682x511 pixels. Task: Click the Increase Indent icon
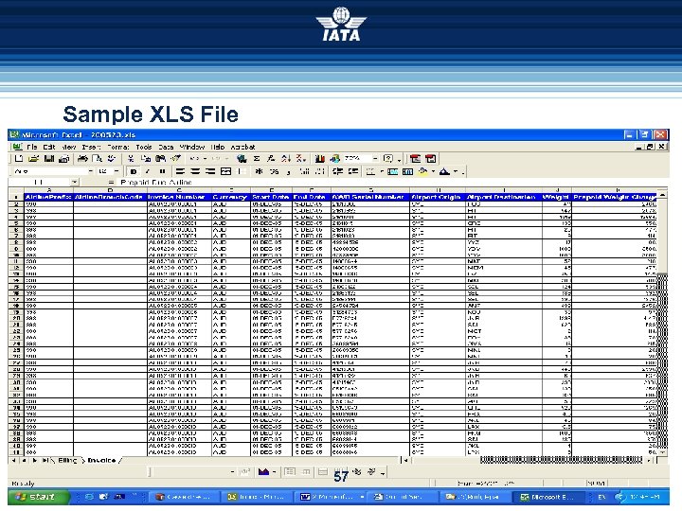click(x=353, y=171)
